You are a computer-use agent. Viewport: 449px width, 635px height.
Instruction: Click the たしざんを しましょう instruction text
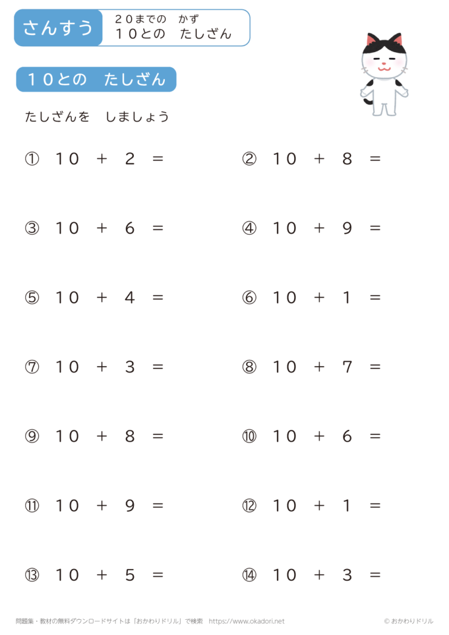[x=97, y=117]
